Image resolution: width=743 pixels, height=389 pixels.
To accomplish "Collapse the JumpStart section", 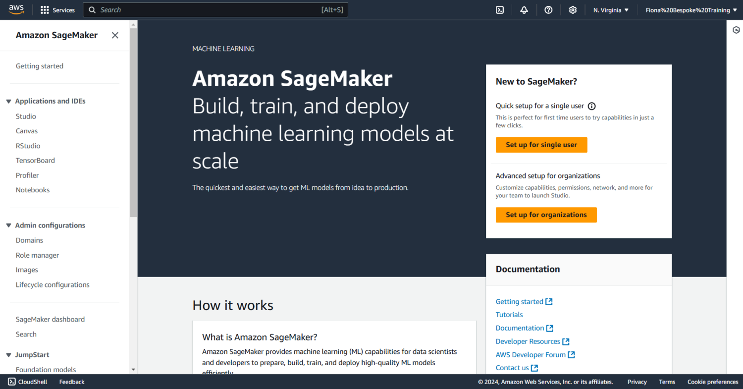I will tap(8, 354).
